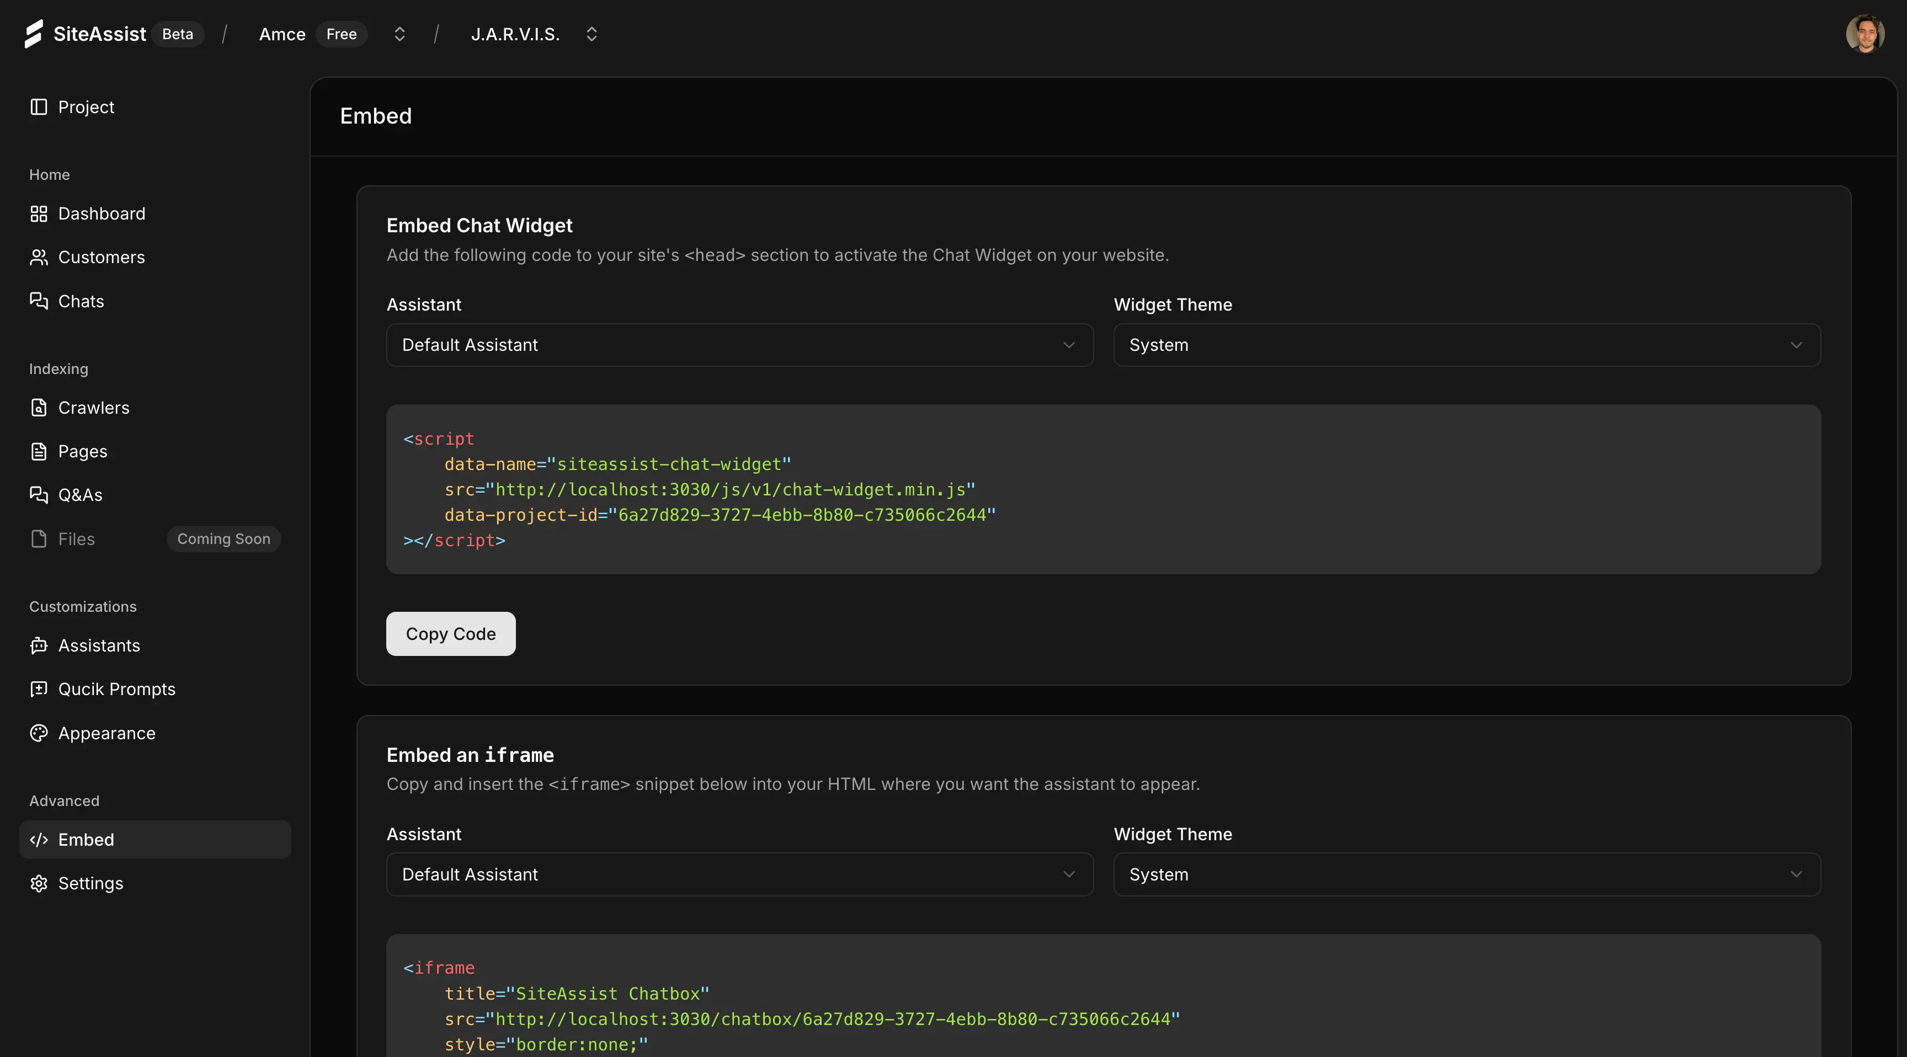Click the J.A.R.V.I.S. project name

[x=515, y=34]
